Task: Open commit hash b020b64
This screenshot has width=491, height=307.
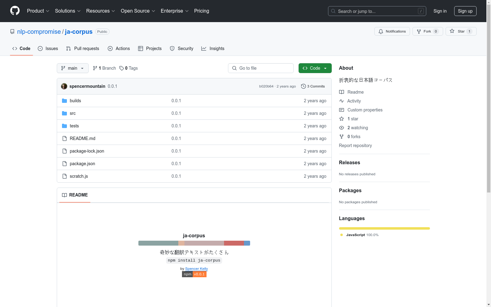Action: click(266, 86)
